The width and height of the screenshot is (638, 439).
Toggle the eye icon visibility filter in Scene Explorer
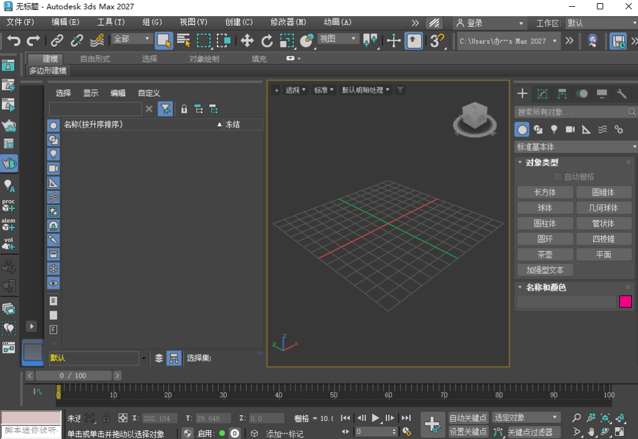click(54, 283)
